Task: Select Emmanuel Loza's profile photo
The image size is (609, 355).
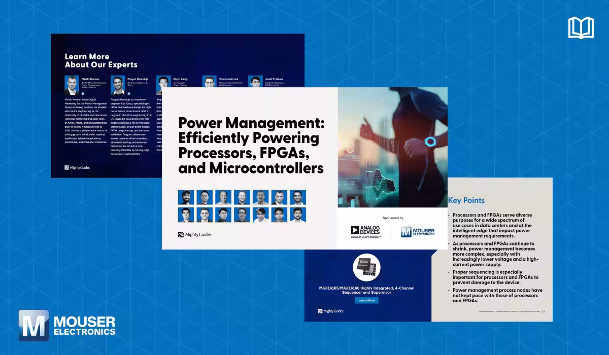Action: 209,82
